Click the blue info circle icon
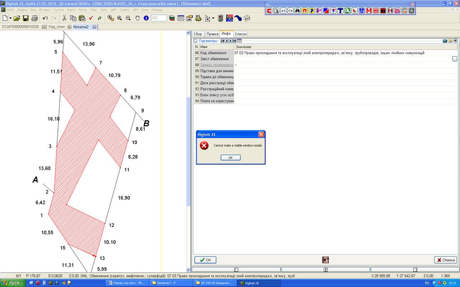This screenshot has width=460, height=287. coord(146,18)
